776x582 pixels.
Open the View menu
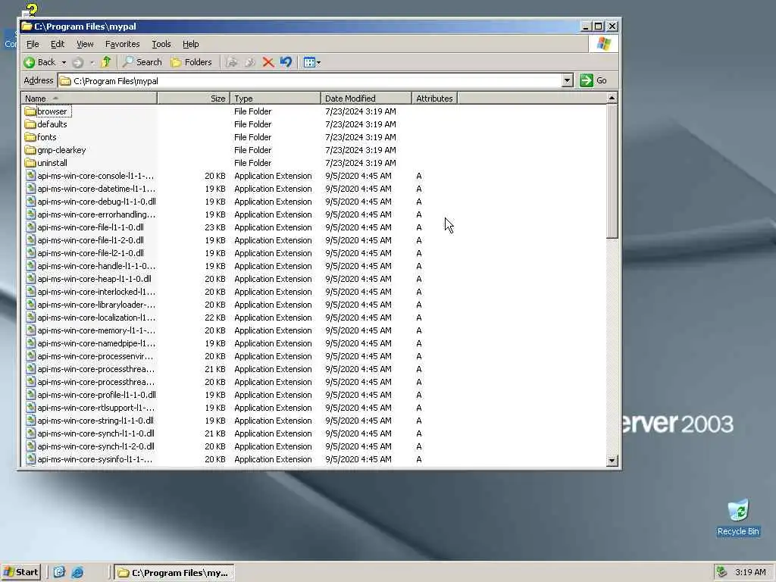[x=85, y=44]
